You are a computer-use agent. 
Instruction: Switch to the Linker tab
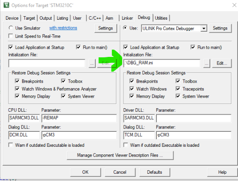click(127, 18)
